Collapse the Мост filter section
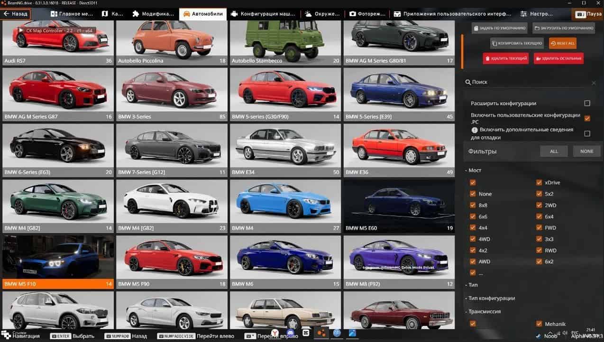This screenshot has height=342, width=604. 474,170
